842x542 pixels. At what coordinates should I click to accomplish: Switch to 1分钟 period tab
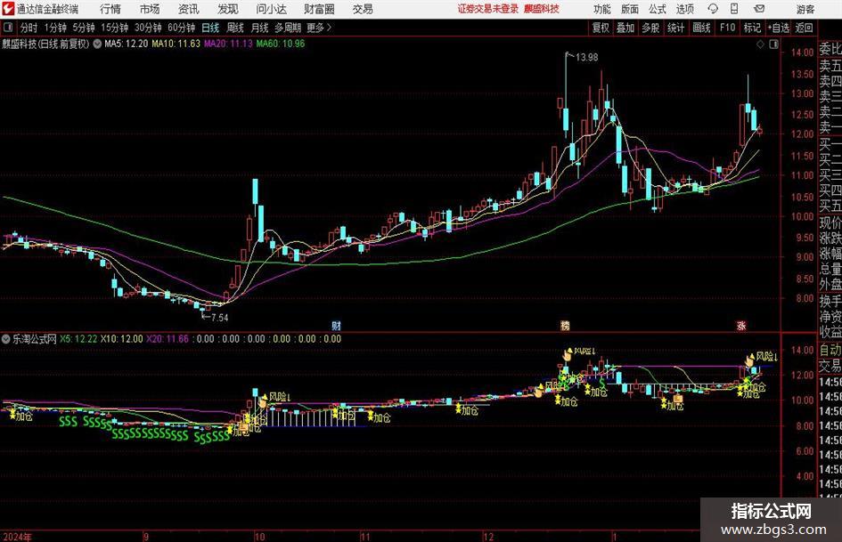pyautogui.click(x=55, y=28)
